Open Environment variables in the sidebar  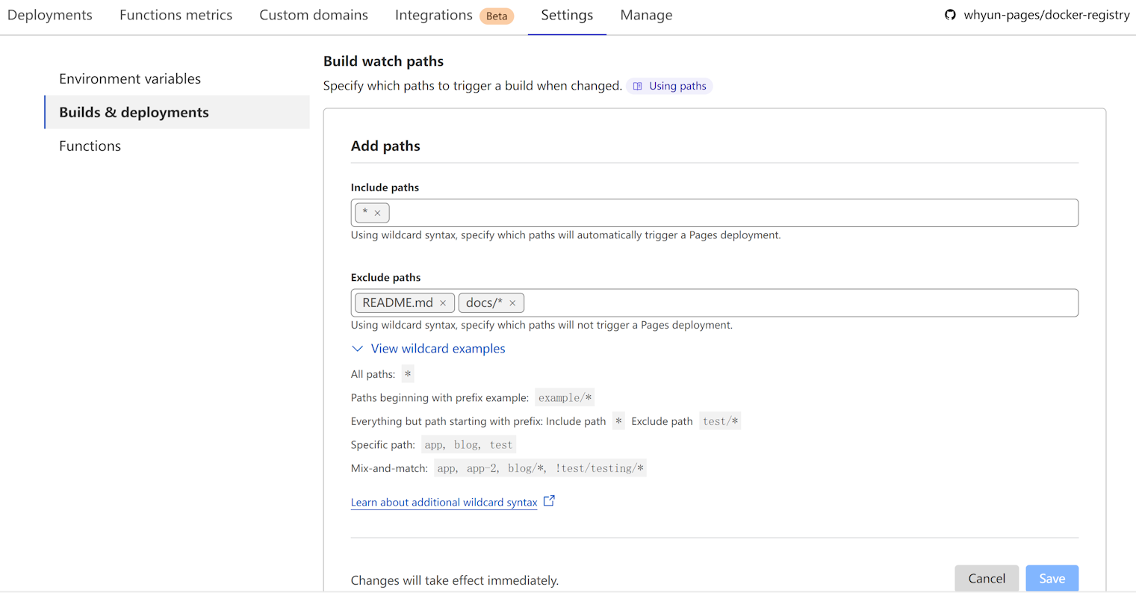pyautogui.click(x=130, y=78)
